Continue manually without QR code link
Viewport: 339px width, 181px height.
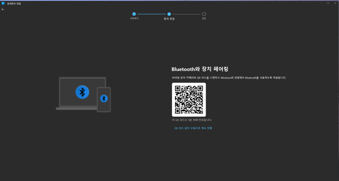193,128
